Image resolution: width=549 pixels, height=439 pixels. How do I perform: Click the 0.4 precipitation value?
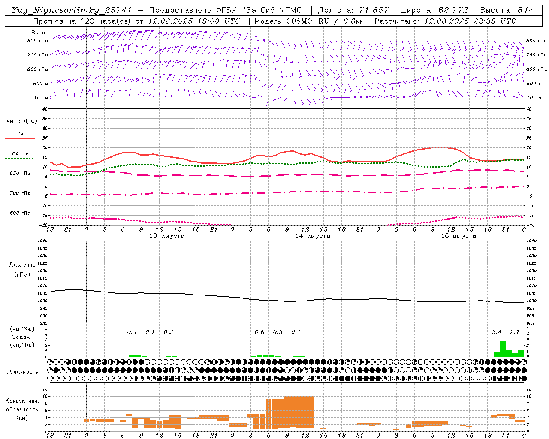coord(132,332)
